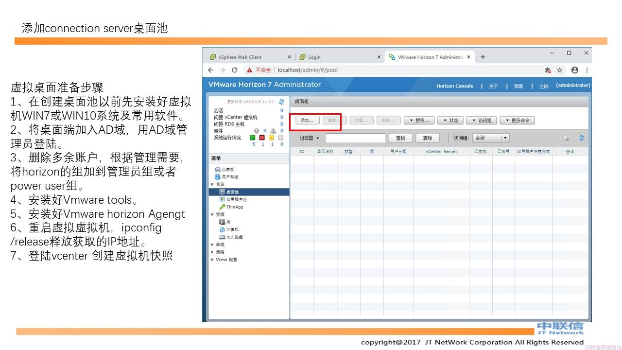The width and height of the screenshot is (622, 350).
Task: Open the 状态 (Status) dropdown
Action: [x=450, y=121]
